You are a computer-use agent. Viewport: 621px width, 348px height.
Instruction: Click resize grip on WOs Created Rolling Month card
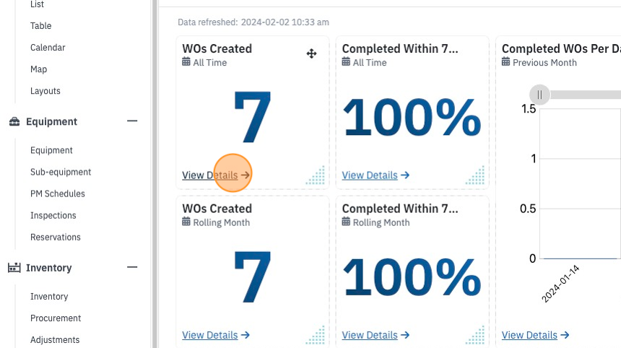[316, 335]
